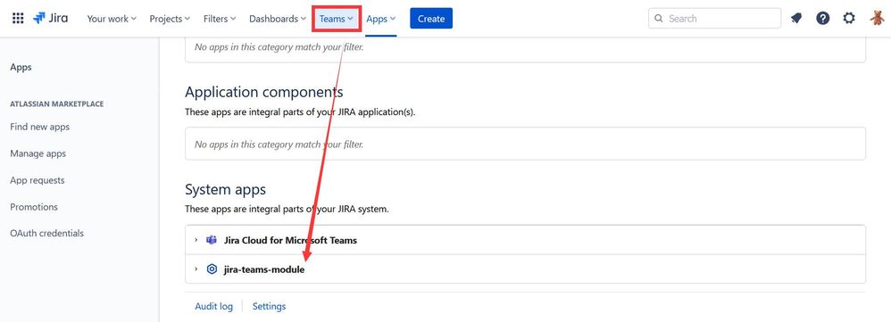Image resolution: width=891 pixels, height=322 pixels.
Task: Click the jira-teams-module hexagon icon
Action: [x=212, y=269]
